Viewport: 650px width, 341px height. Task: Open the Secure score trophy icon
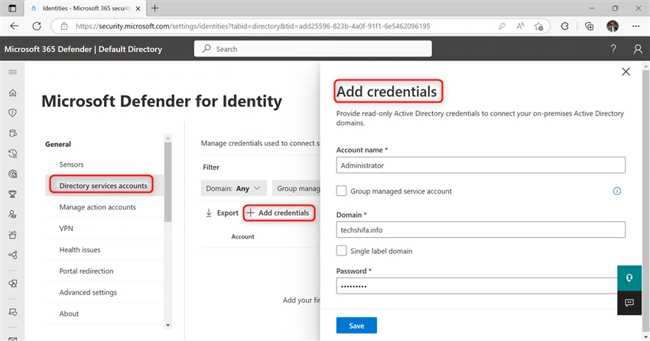click(x=13, y=194)
